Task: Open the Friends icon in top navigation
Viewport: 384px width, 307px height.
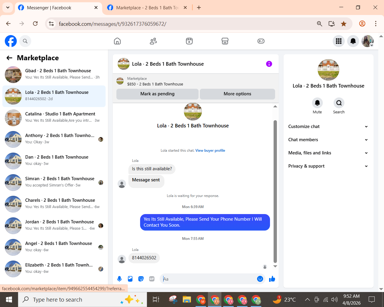Action: click(x=153, y=41)
